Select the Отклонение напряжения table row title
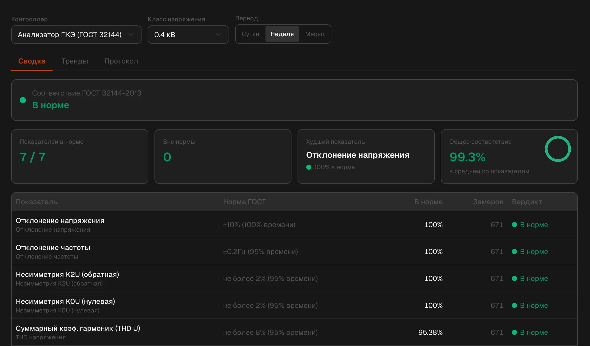The width and height of the screenshot is (590, 346). (x=60, y=221)
